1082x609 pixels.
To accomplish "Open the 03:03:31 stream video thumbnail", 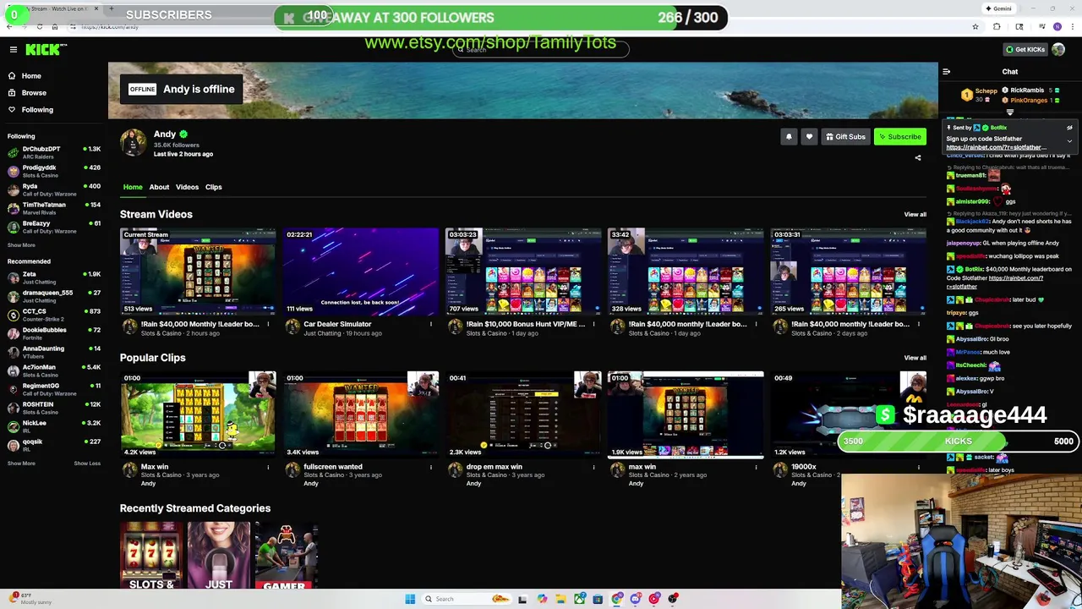I will tap(848, 272).
